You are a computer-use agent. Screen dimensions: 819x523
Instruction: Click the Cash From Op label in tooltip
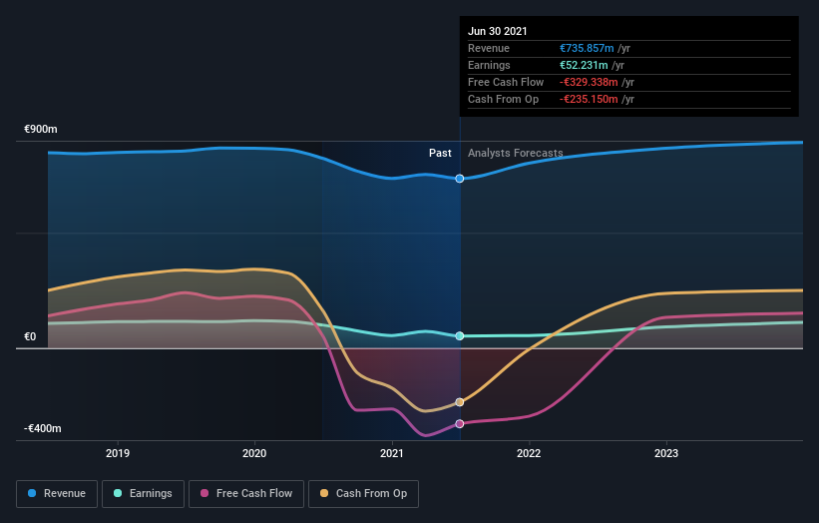pyautogui.click(x=503, y=99)
